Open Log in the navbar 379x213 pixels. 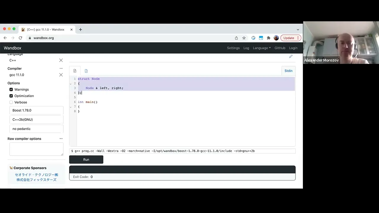[x=246, y=48]
